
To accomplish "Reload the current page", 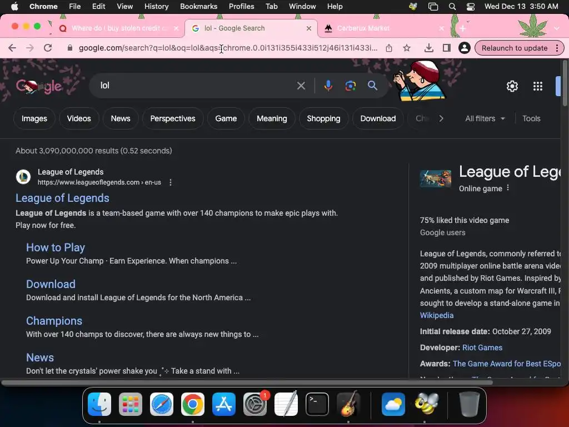I will [48, 48].
